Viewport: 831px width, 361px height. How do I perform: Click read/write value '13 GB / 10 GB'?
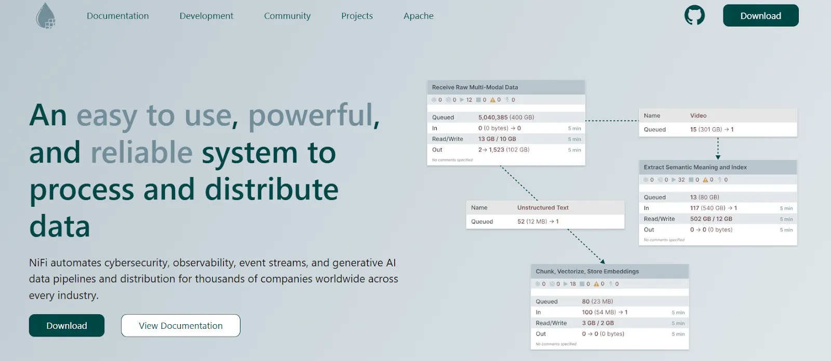(497, 139)
